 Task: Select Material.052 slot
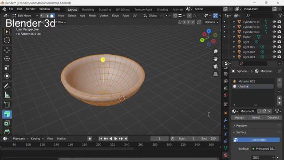(253, 81)
